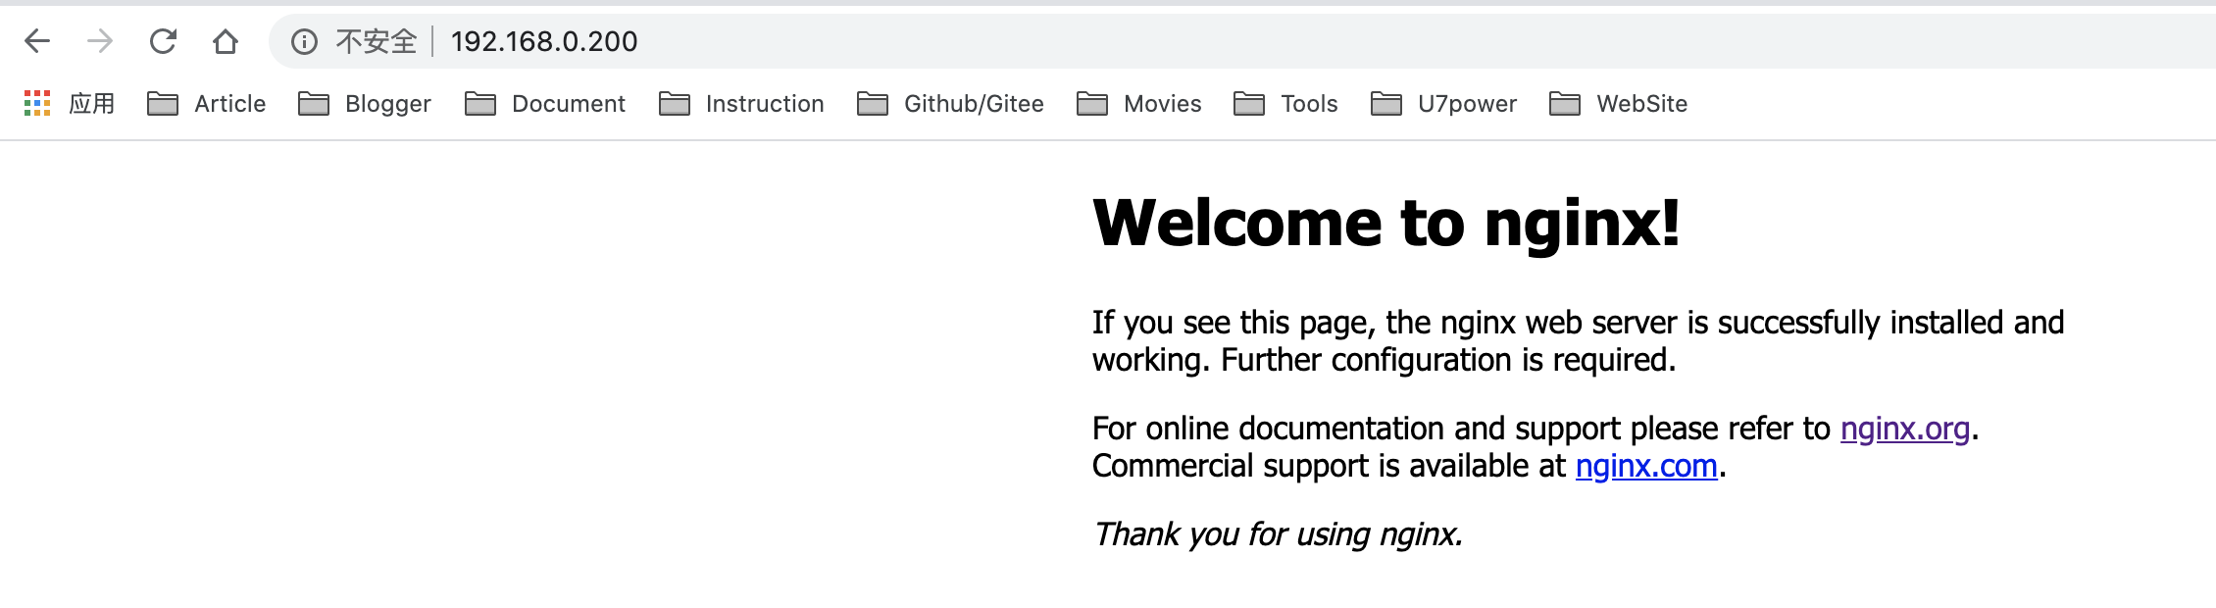Image resolution: width=2216 pixels, height=608 pixels.
Task: Expand the Document bookmark folder
Action: coord(545,103)
